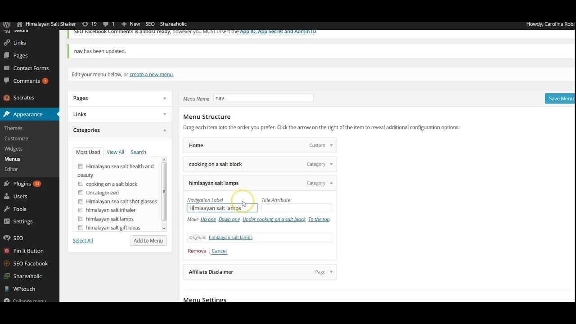This screenshot has width=576, height=324.
Task: Check Himalayan sea salt health and beauty
Action: coord(81,166)
